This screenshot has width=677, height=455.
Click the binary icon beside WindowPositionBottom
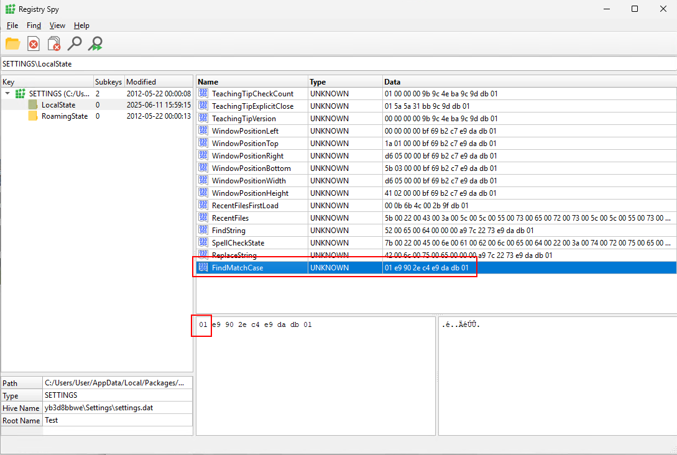(x=203, y=168)
